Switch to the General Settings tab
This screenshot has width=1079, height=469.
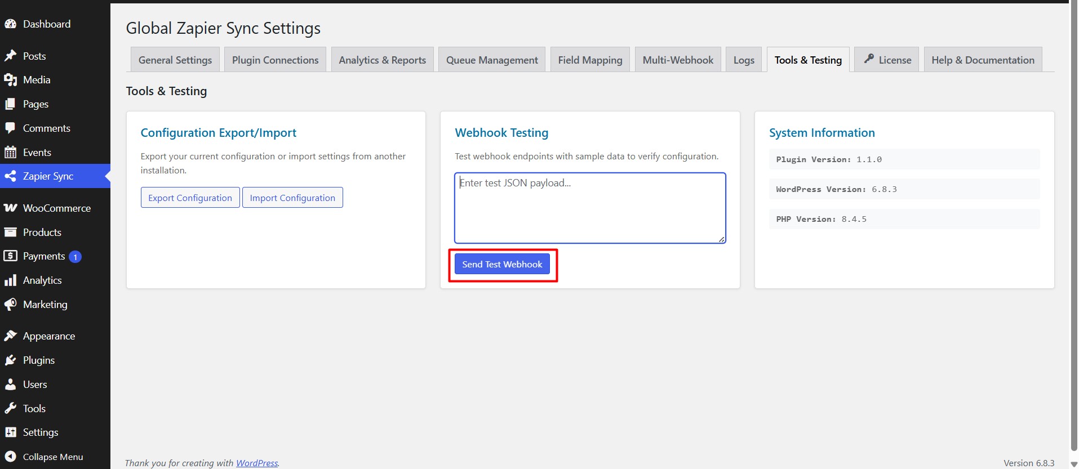[175, 60]
